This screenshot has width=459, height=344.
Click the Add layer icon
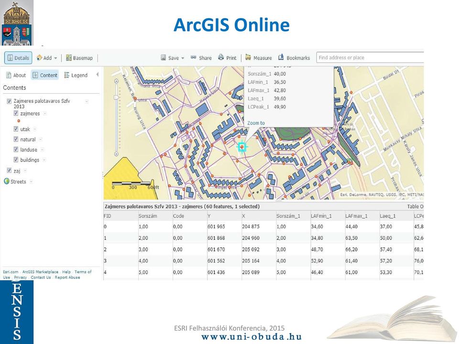tap(39, 58)
